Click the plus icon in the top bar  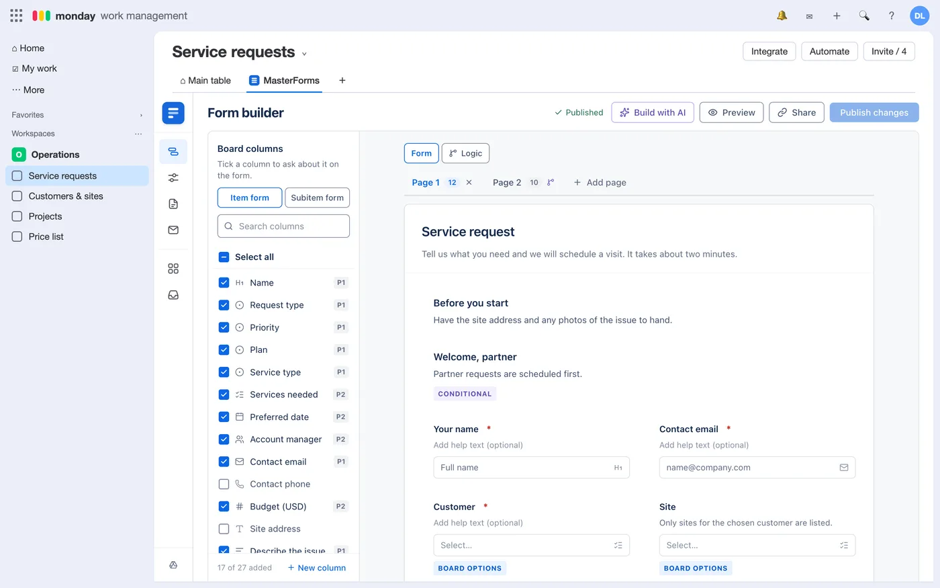click(837, 15)
